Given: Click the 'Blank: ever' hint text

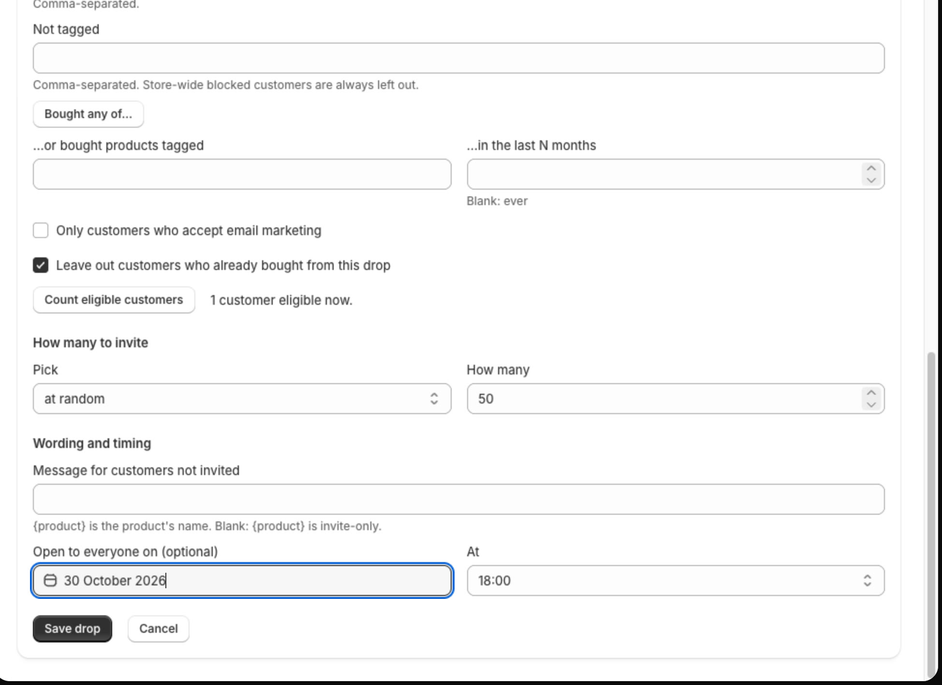Looking at the screenshot, I should pyautogui.click(x=497, y=201).
